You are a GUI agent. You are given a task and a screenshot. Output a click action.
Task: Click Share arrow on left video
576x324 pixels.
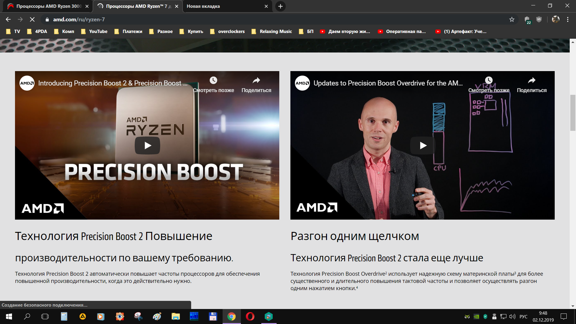tap(256, 80)
